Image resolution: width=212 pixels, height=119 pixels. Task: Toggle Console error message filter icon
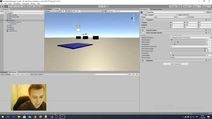click(x=137, y=74)
